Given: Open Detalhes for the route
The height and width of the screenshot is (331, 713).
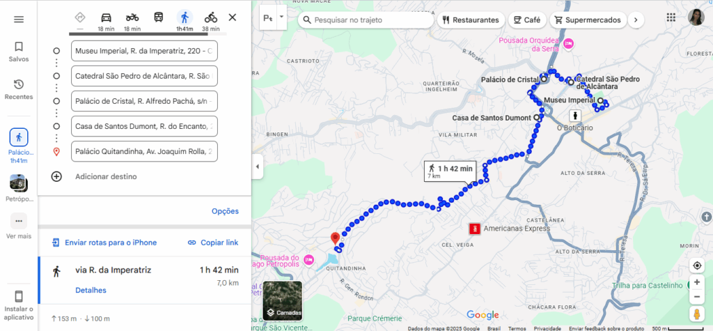Looking at the screenshot, I should coord(91,290).
